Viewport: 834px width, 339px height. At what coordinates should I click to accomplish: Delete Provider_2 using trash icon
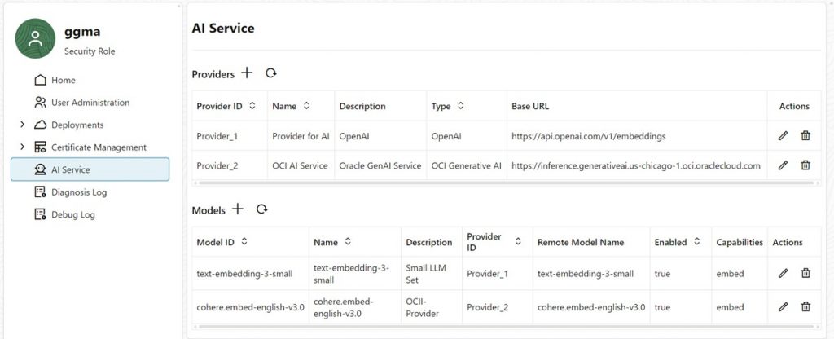click(x=805, y=165)
